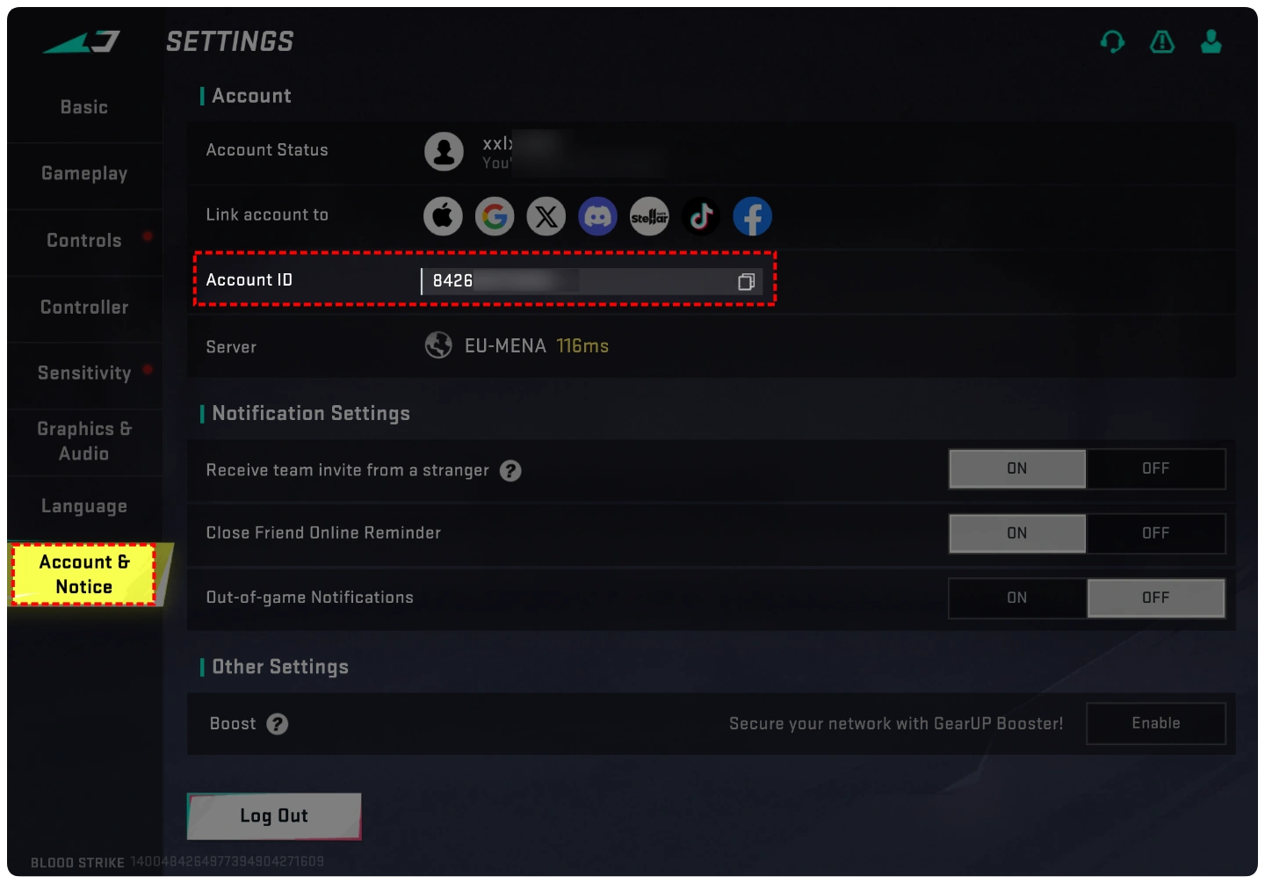This screenshot has width=1265, height=884.
Task: Link account to Google
Action: (495, 216)
